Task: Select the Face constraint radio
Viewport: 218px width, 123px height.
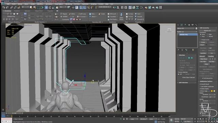Action: pos(201,37)
